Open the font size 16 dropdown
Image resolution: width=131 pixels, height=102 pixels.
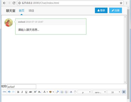[x=114, y=92]
